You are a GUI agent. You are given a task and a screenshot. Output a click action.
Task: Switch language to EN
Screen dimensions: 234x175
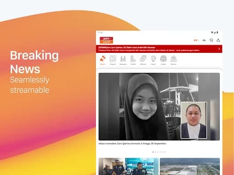(x=204, y=40)
